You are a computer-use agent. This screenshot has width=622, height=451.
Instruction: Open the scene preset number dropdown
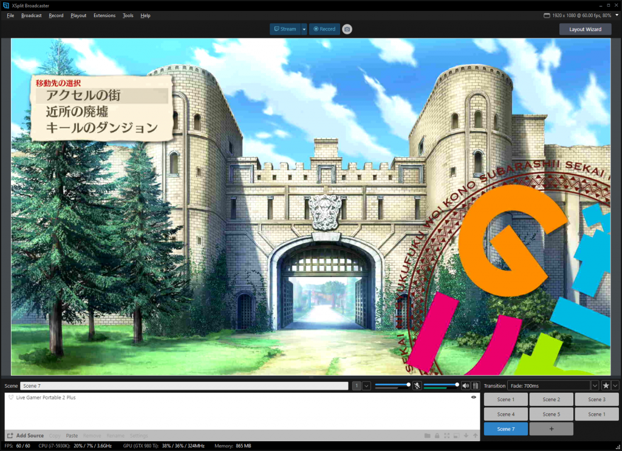pos(366,385)
